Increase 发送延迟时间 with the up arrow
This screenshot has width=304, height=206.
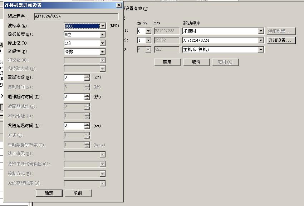pyautogui.click(x=87, y=124)
